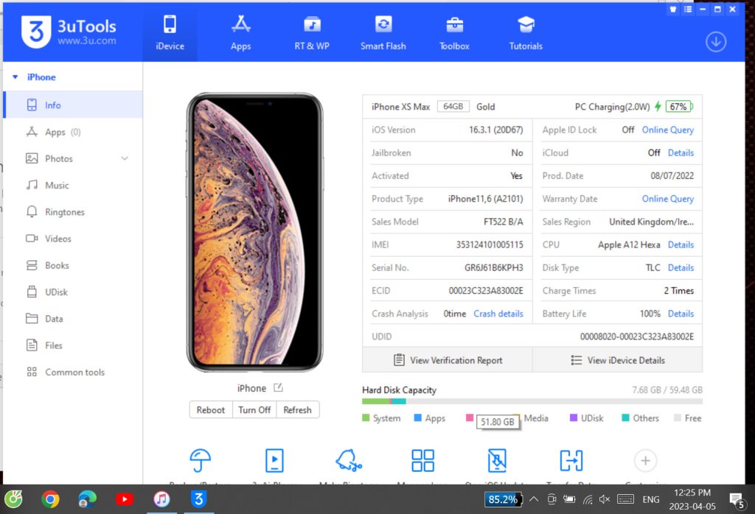Open the download manager arrow icon

click(716, 42)
